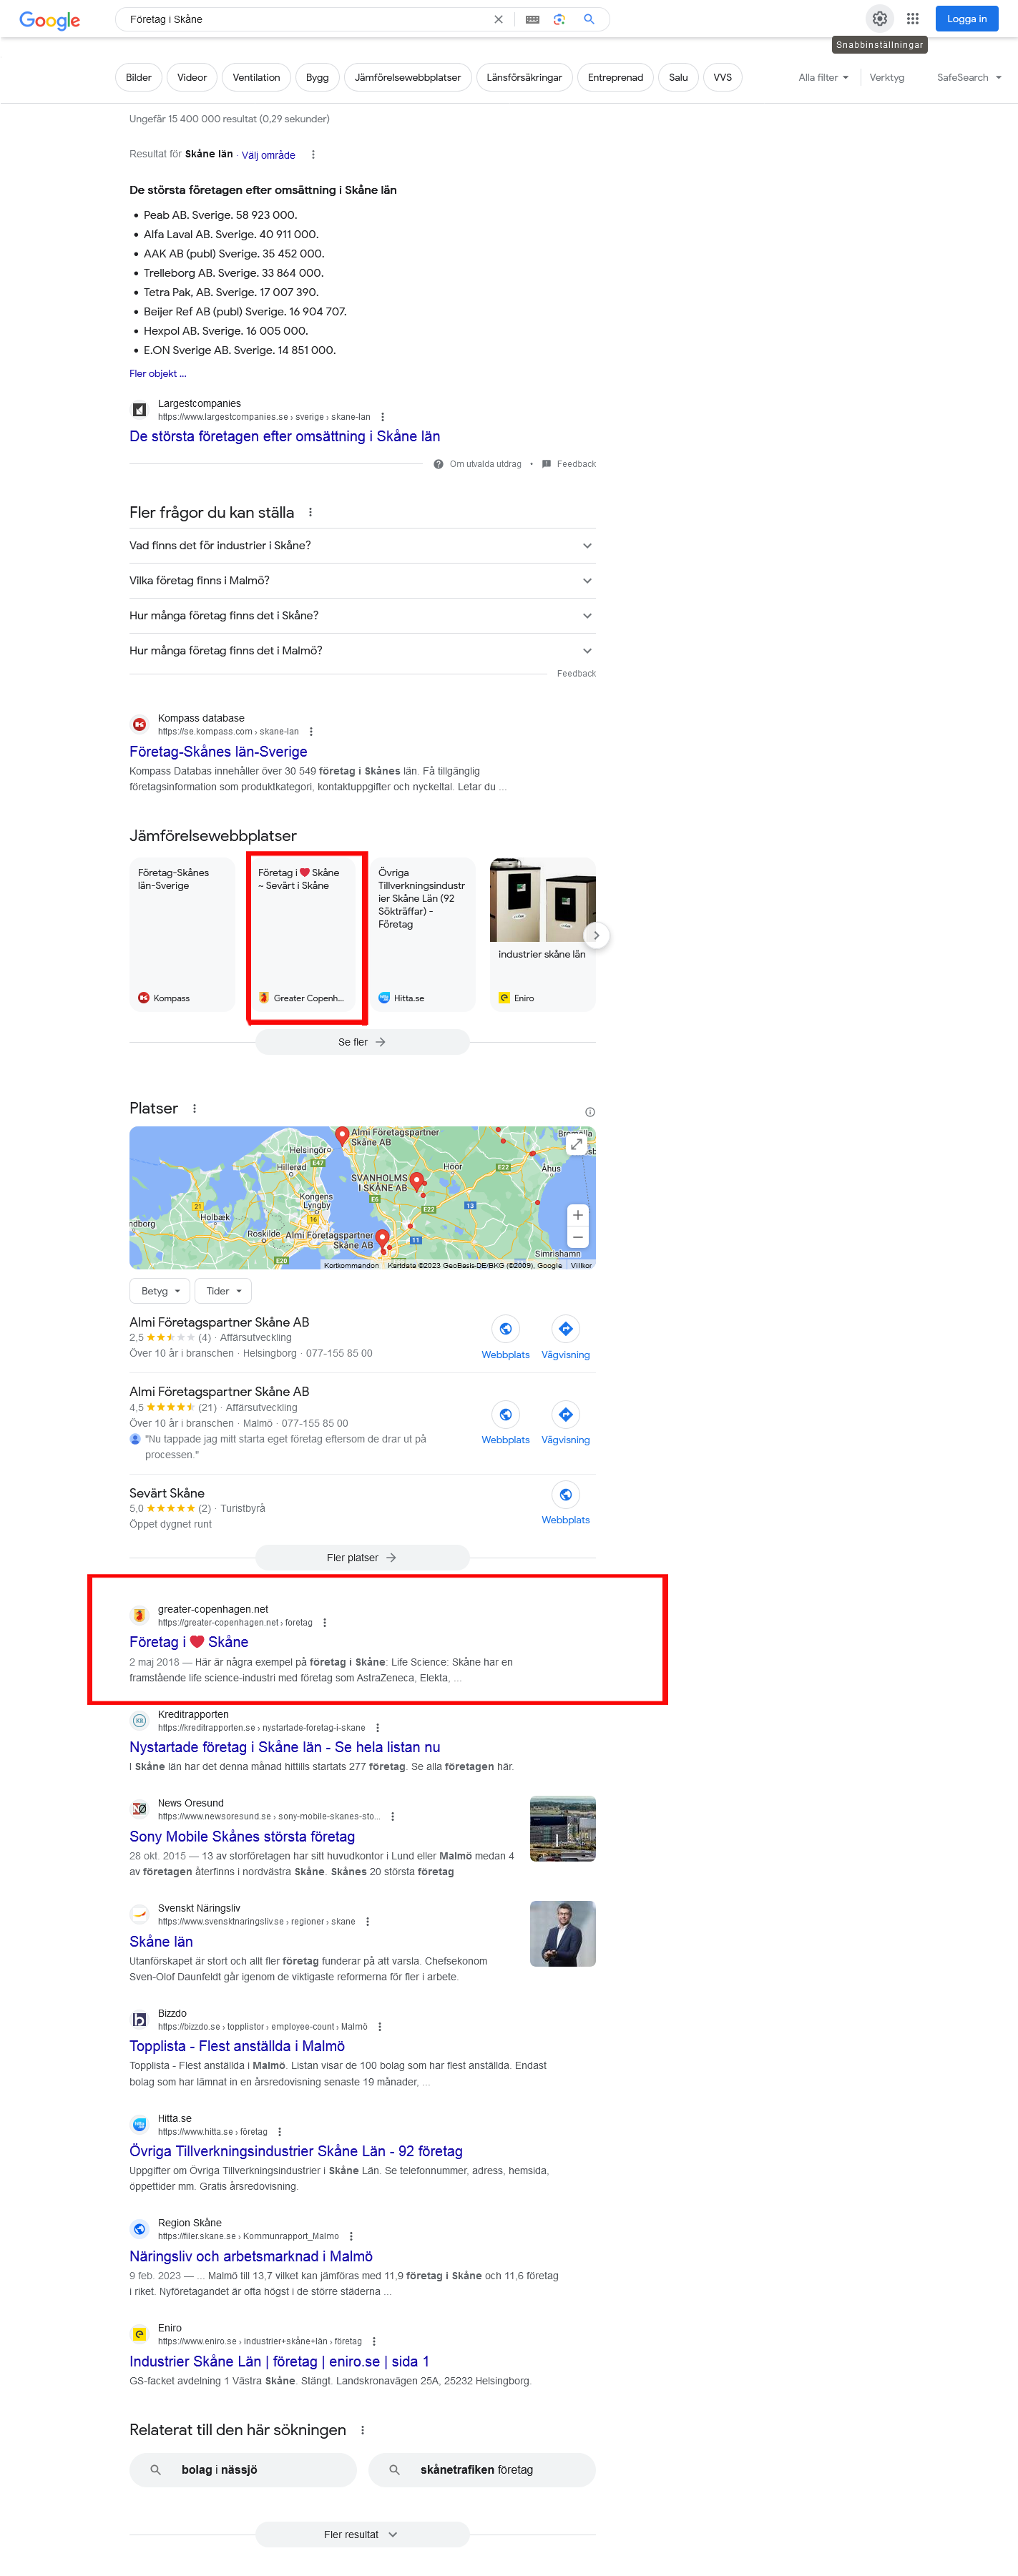
Task: Click the magnifier search icon
Action: [x=589, y=19]
